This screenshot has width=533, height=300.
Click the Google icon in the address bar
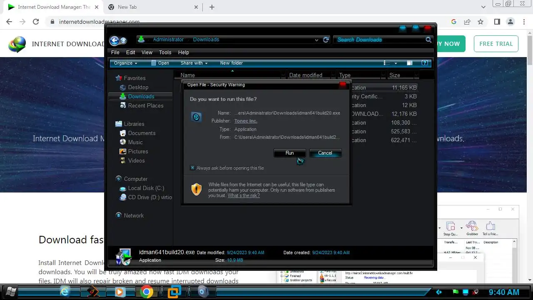pos(454,22)
